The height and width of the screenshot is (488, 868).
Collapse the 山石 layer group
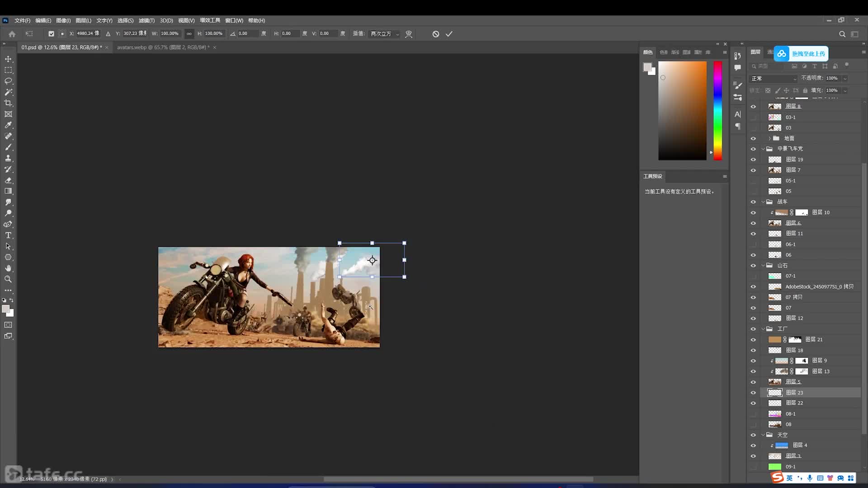coord(763,266)
